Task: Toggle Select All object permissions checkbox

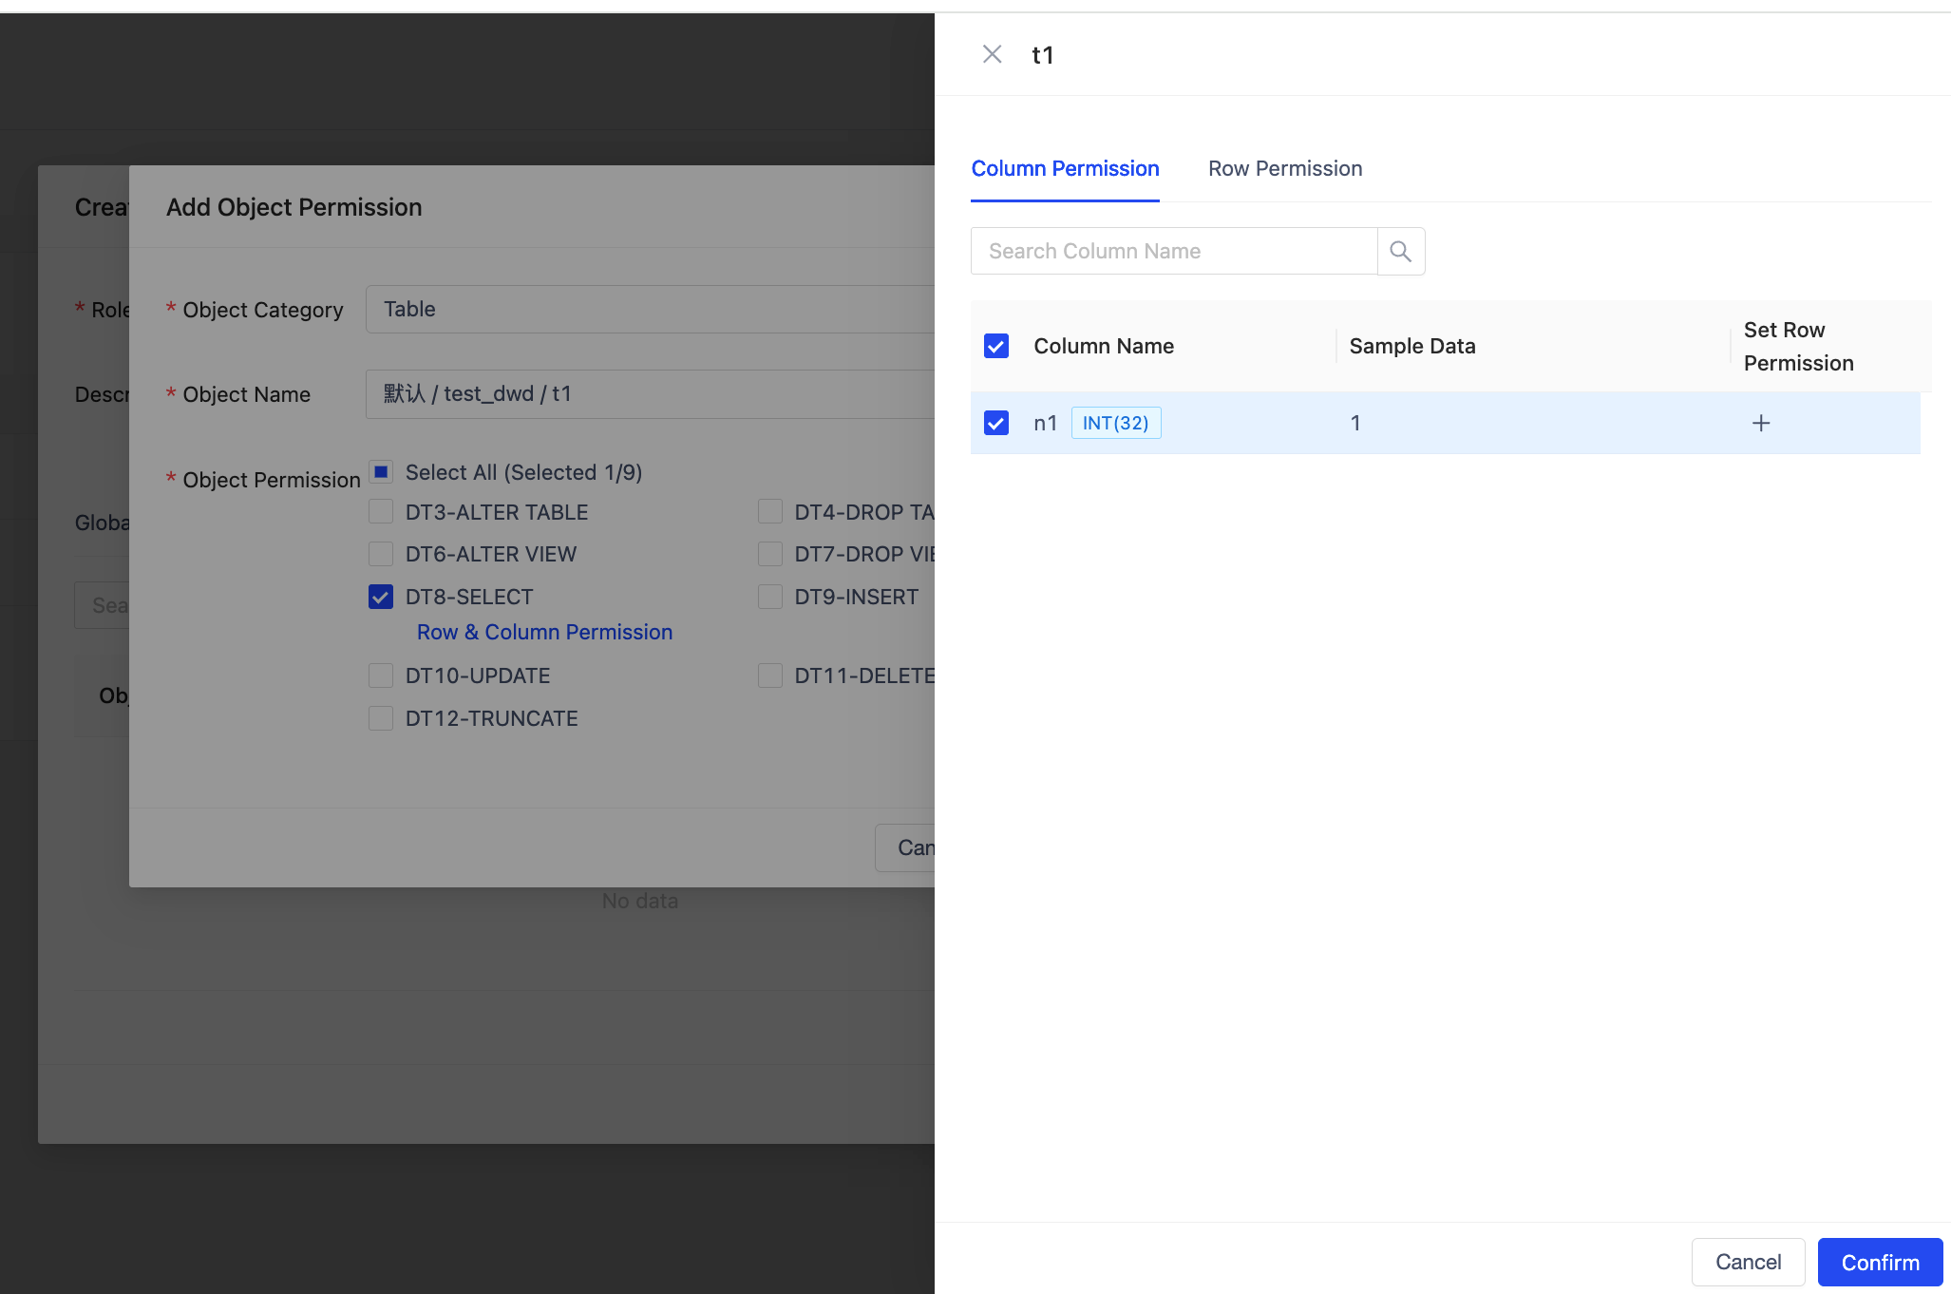Action: (381, 472)
